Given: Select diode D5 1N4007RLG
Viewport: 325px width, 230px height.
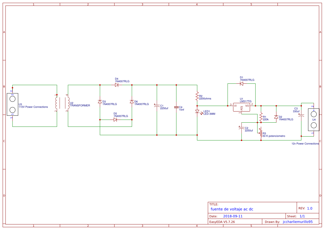Looking at the screenshot, I should pos(115,119).
